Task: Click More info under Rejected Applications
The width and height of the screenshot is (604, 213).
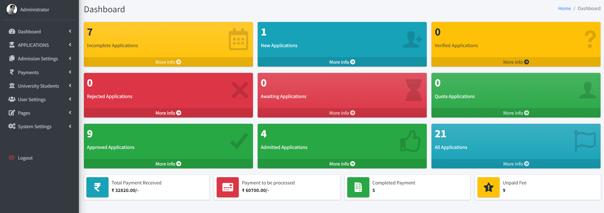Action: [x=168, y=113]
